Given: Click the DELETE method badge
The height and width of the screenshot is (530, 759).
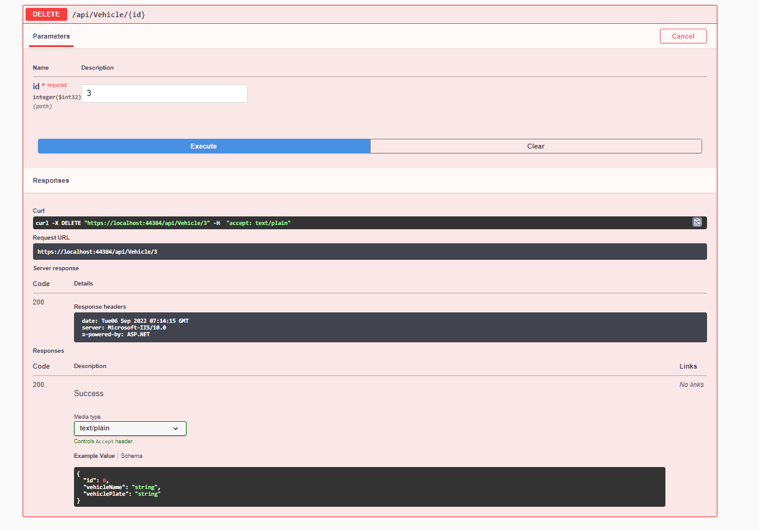Looking at the screenshot, I should (x=46, y=13).
